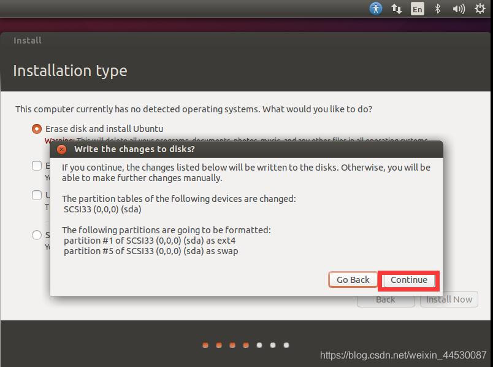Open the sound volume indicator
This screenshot has height=367, width=493.
click(459, 9)
